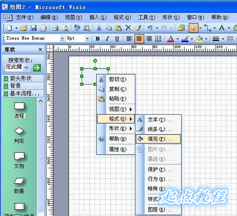Screen dimensions: 237x216
Task: Click the distribute text icon
Action: point(158,39)
